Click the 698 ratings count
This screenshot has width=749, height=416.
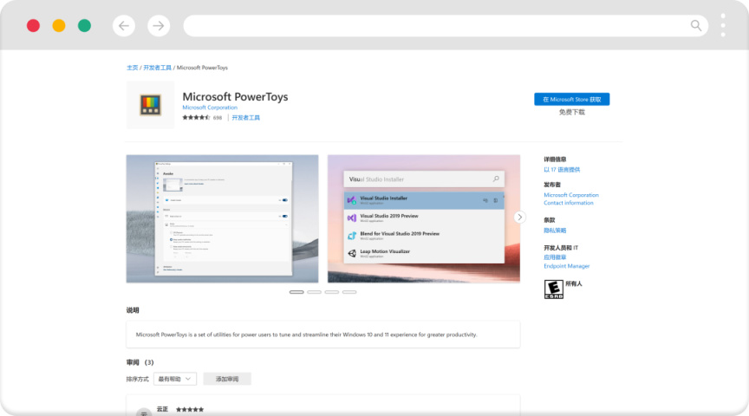[218, 118]
